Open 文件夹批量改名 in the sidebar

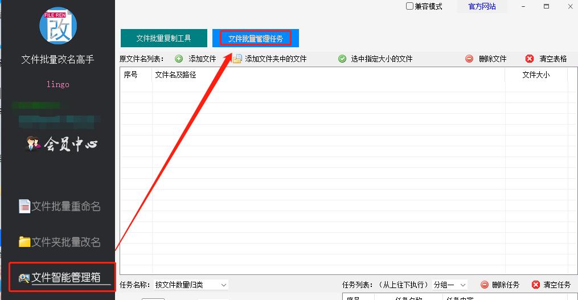tap(59, 242)
